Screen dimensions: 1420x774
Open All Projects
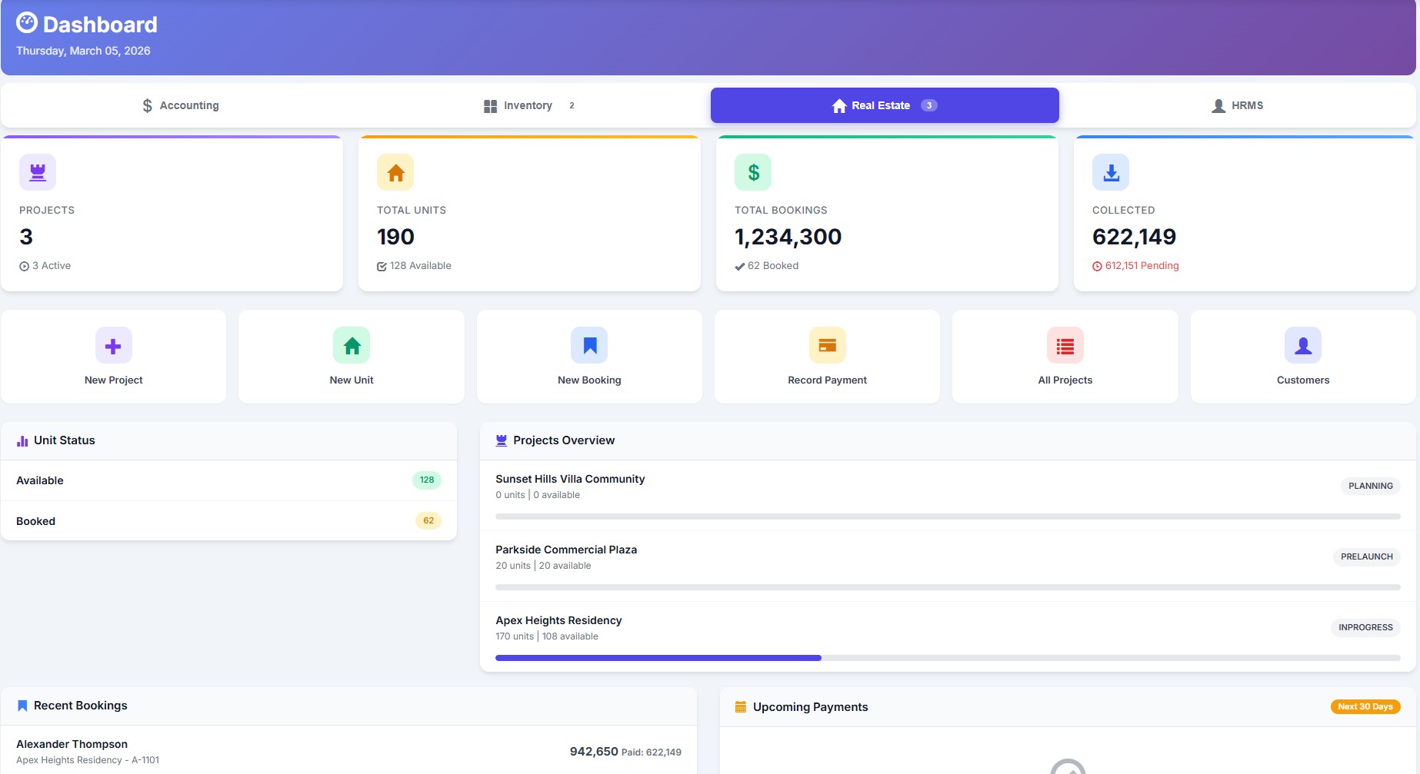[x=1065, y=356]
